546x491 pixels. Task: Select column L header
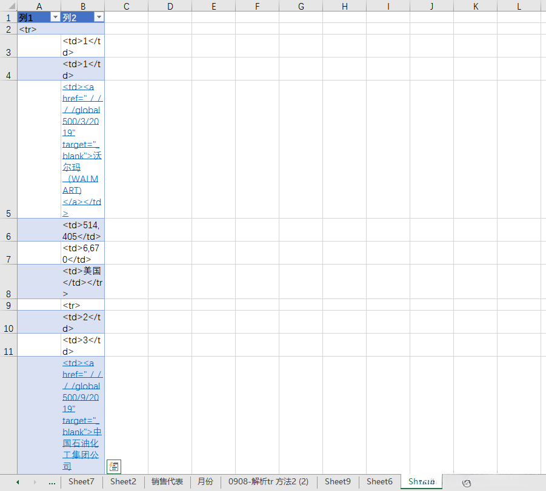pyautogui.click(x=519, y=6)
